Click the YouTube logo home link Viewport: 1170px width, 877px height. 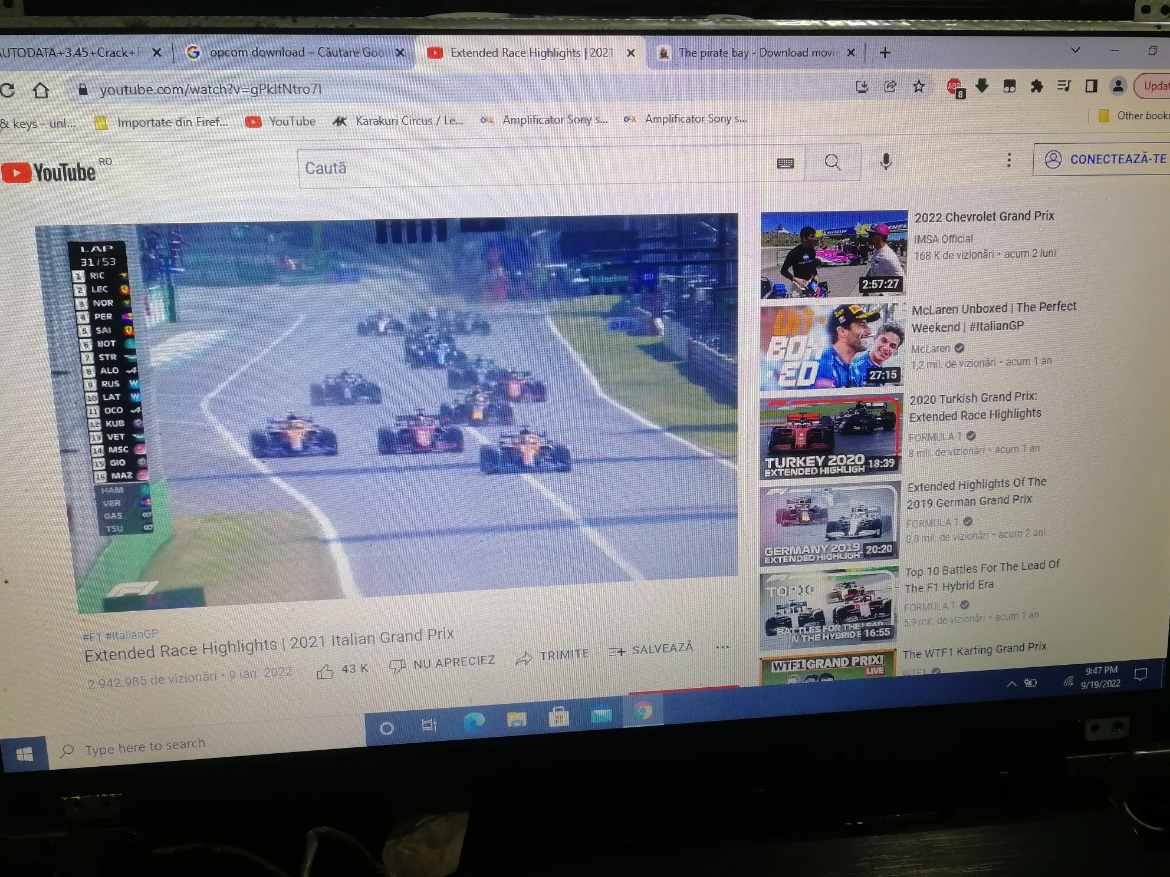(49, 173)
